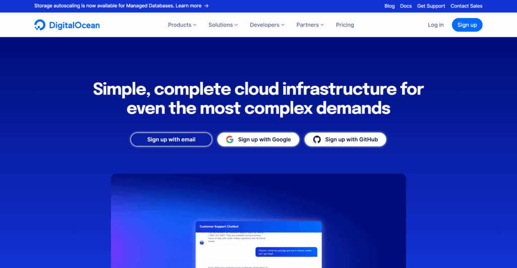The width and height of the screenshot is (517, 268).
Task: Open the Blog link
Action: [x=389, y=6]
